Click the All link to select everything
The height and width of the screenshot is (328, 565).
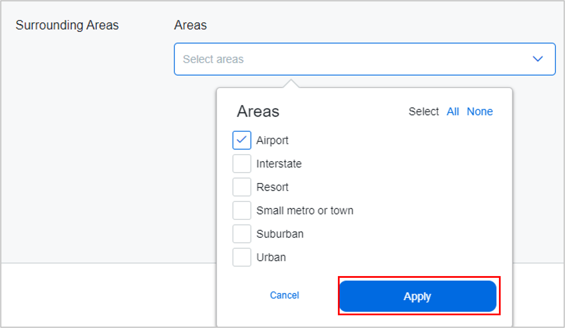click(452, 111)
